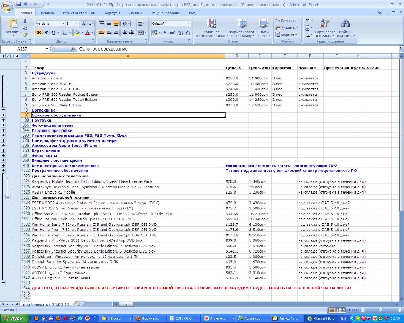Open Форматировать как таблицу gallery

(242, 28)
